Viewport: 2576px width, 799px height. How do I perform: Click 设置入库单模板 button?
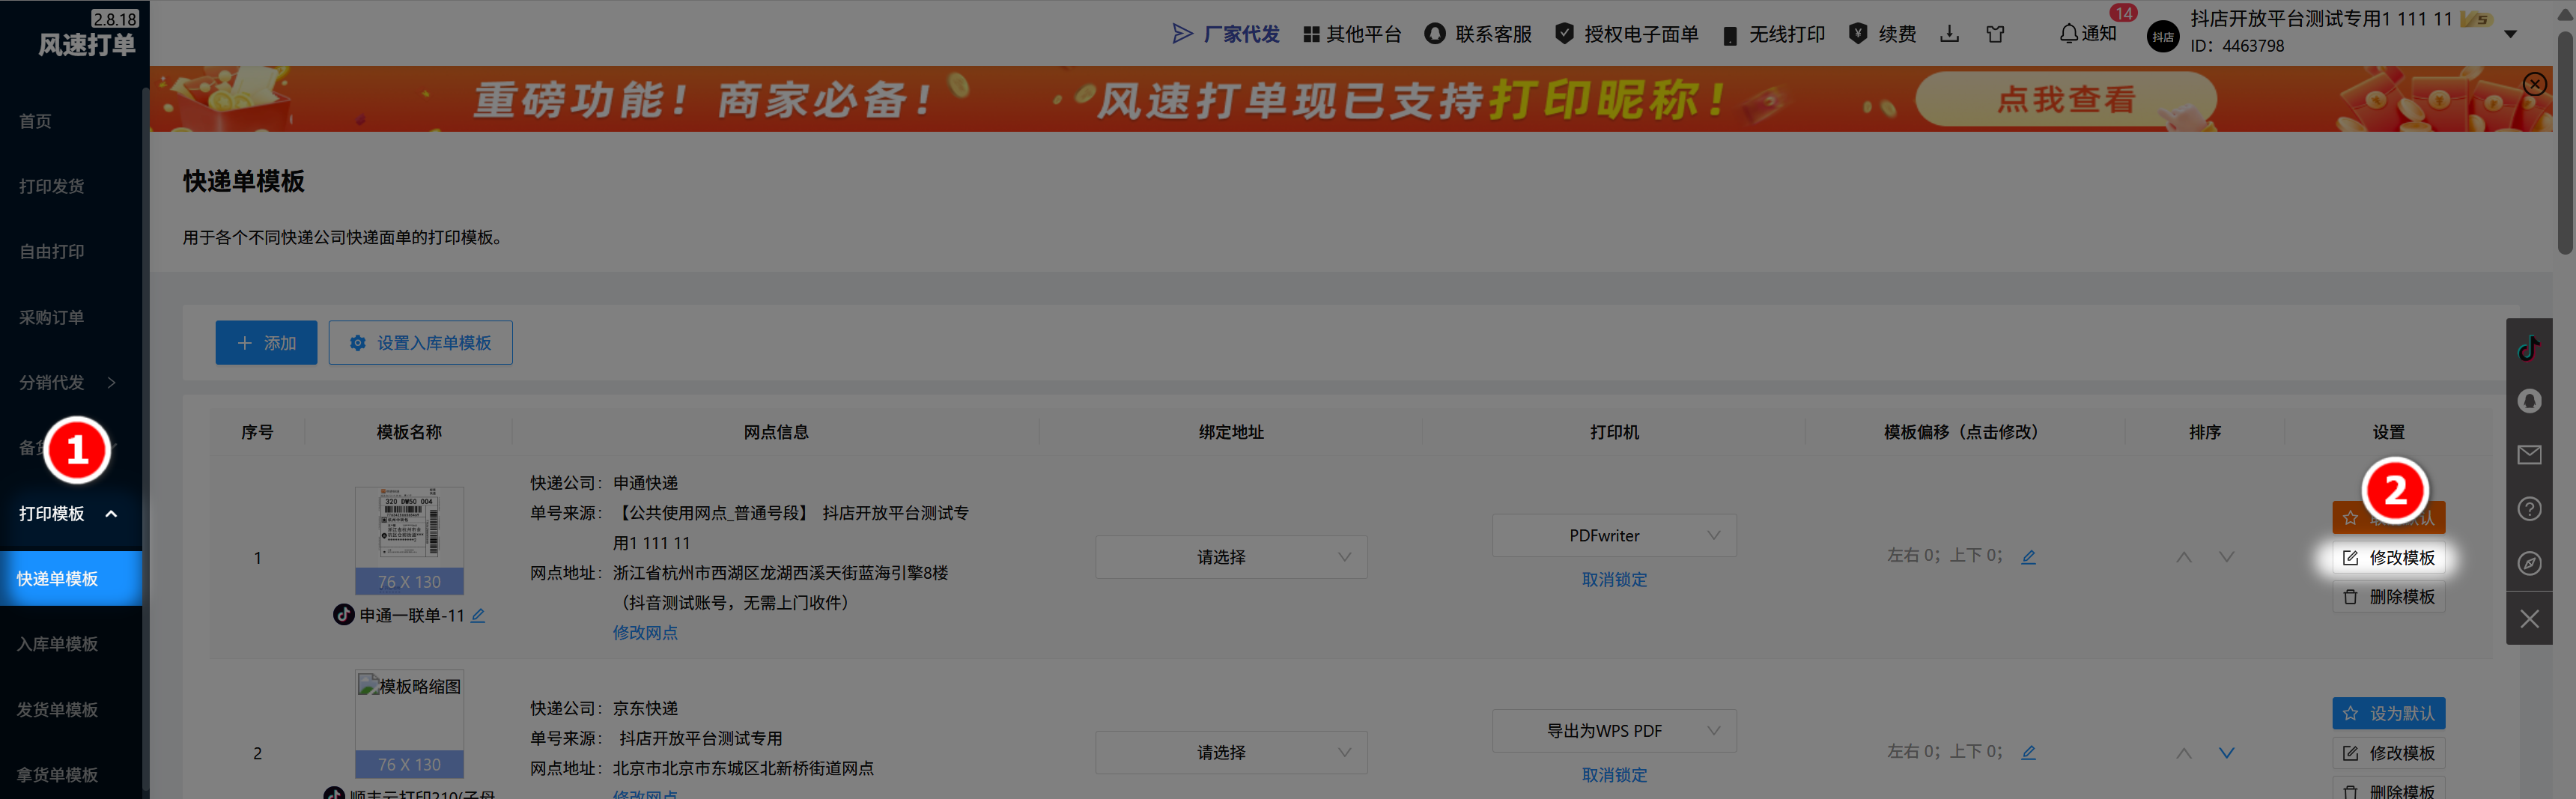(420, 343)
